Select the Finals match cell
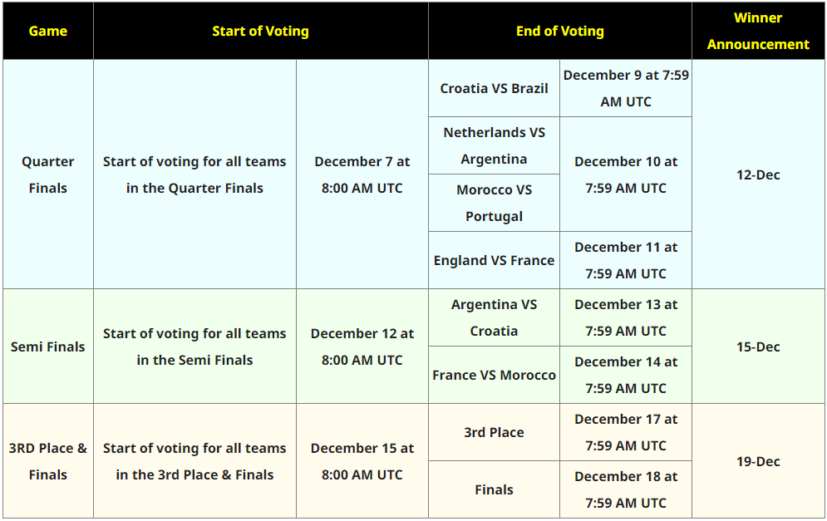The height and width of the screenshot is (521, 827). 495,490
